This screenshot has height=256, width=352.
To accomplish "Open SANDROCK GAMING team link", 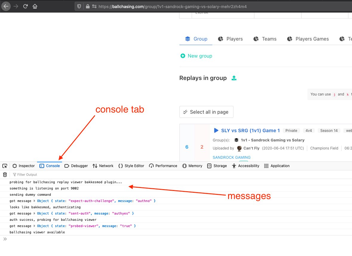I will click(231, 158).
